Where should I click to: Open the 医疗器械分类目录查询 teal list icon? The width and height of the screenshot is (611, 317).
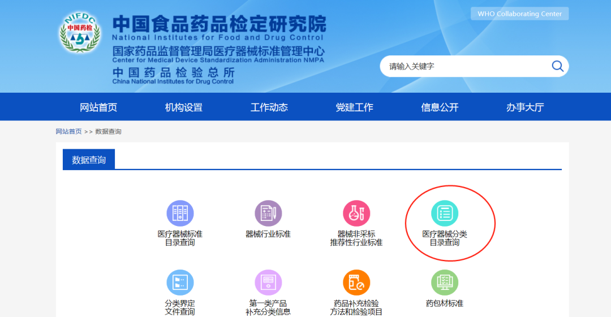(445, 213)
